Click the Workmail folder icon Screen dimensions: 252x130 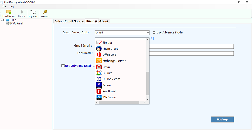pos(10,23)
